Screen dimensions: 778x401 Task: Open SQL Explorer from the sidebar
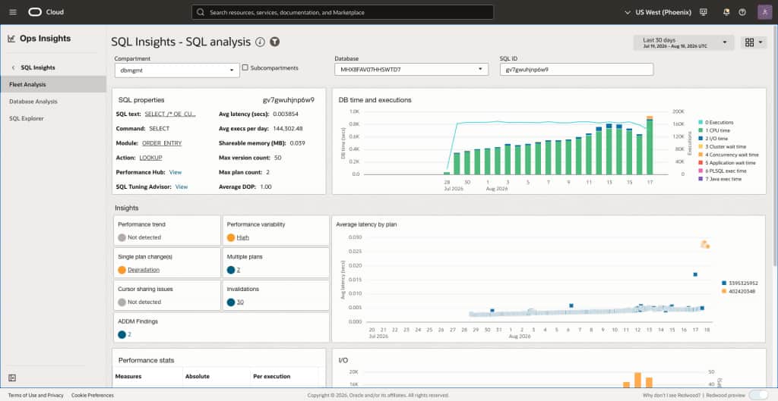click(27, 119)
